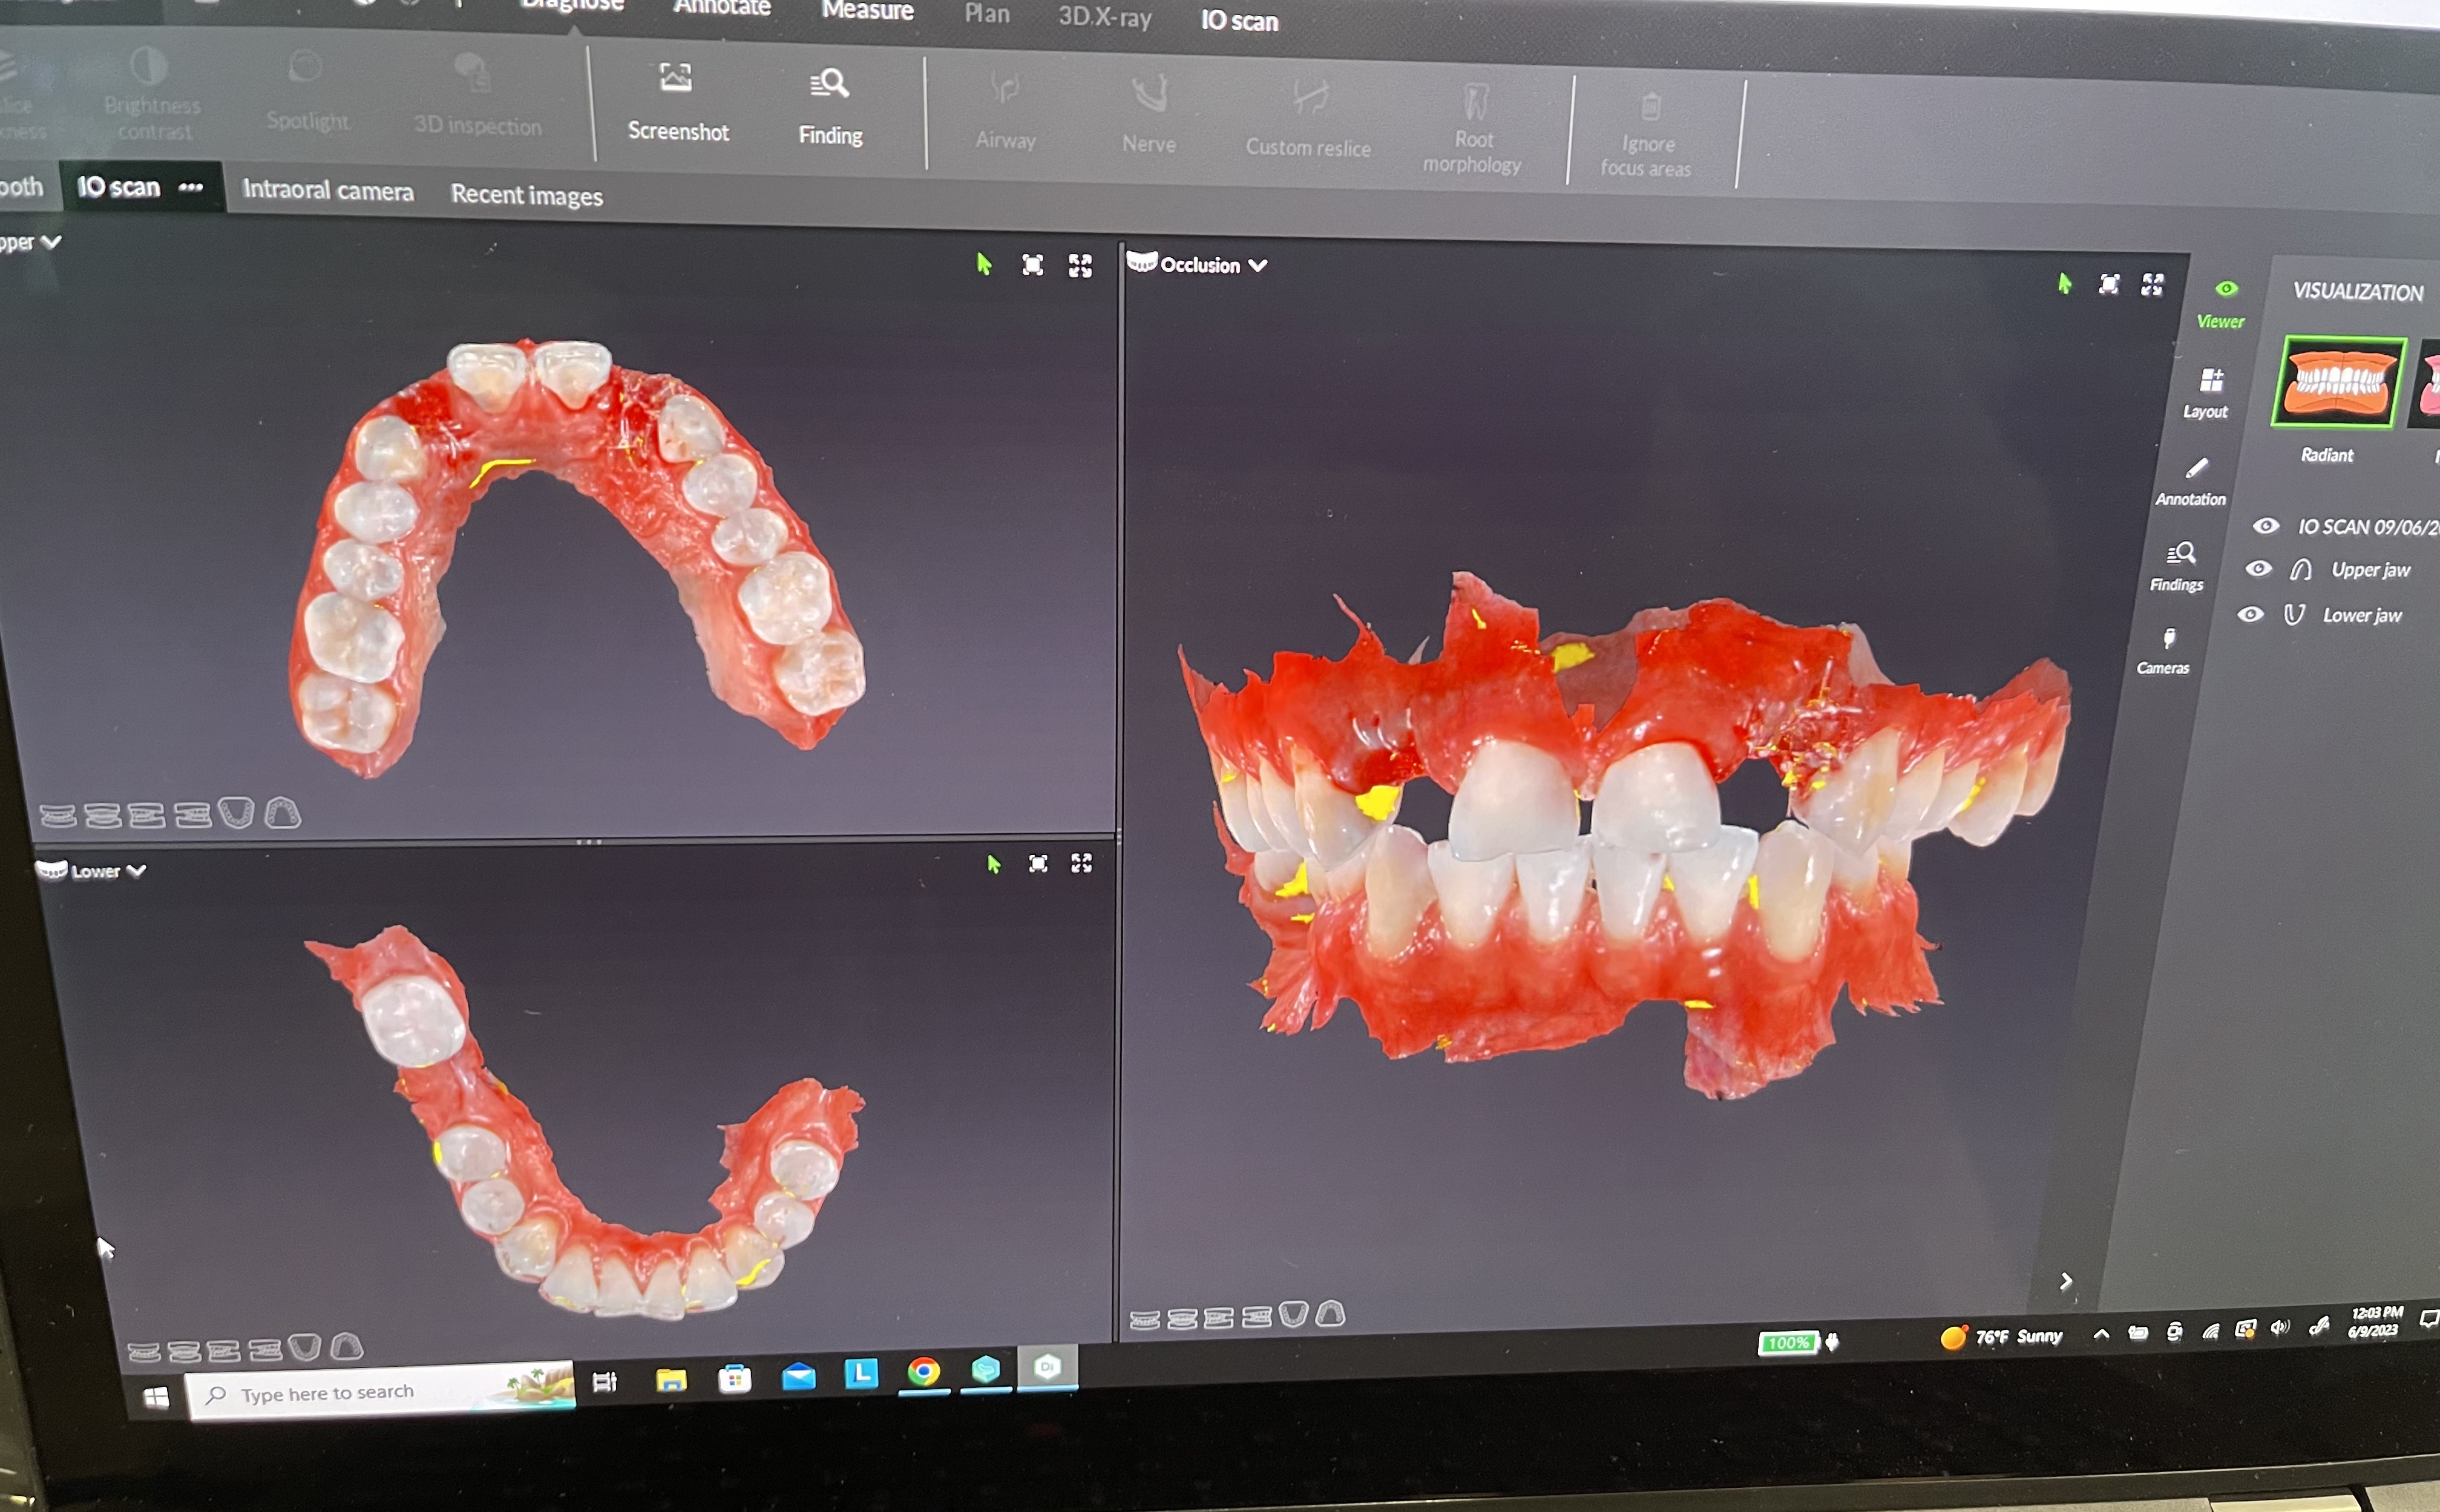The image size is (2440, 1512).
Task: Open the Findings sidebar icon
Action: point(2180,553)
